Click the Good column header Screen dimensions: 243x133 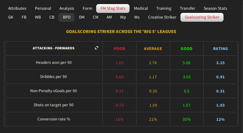(187, 49)
